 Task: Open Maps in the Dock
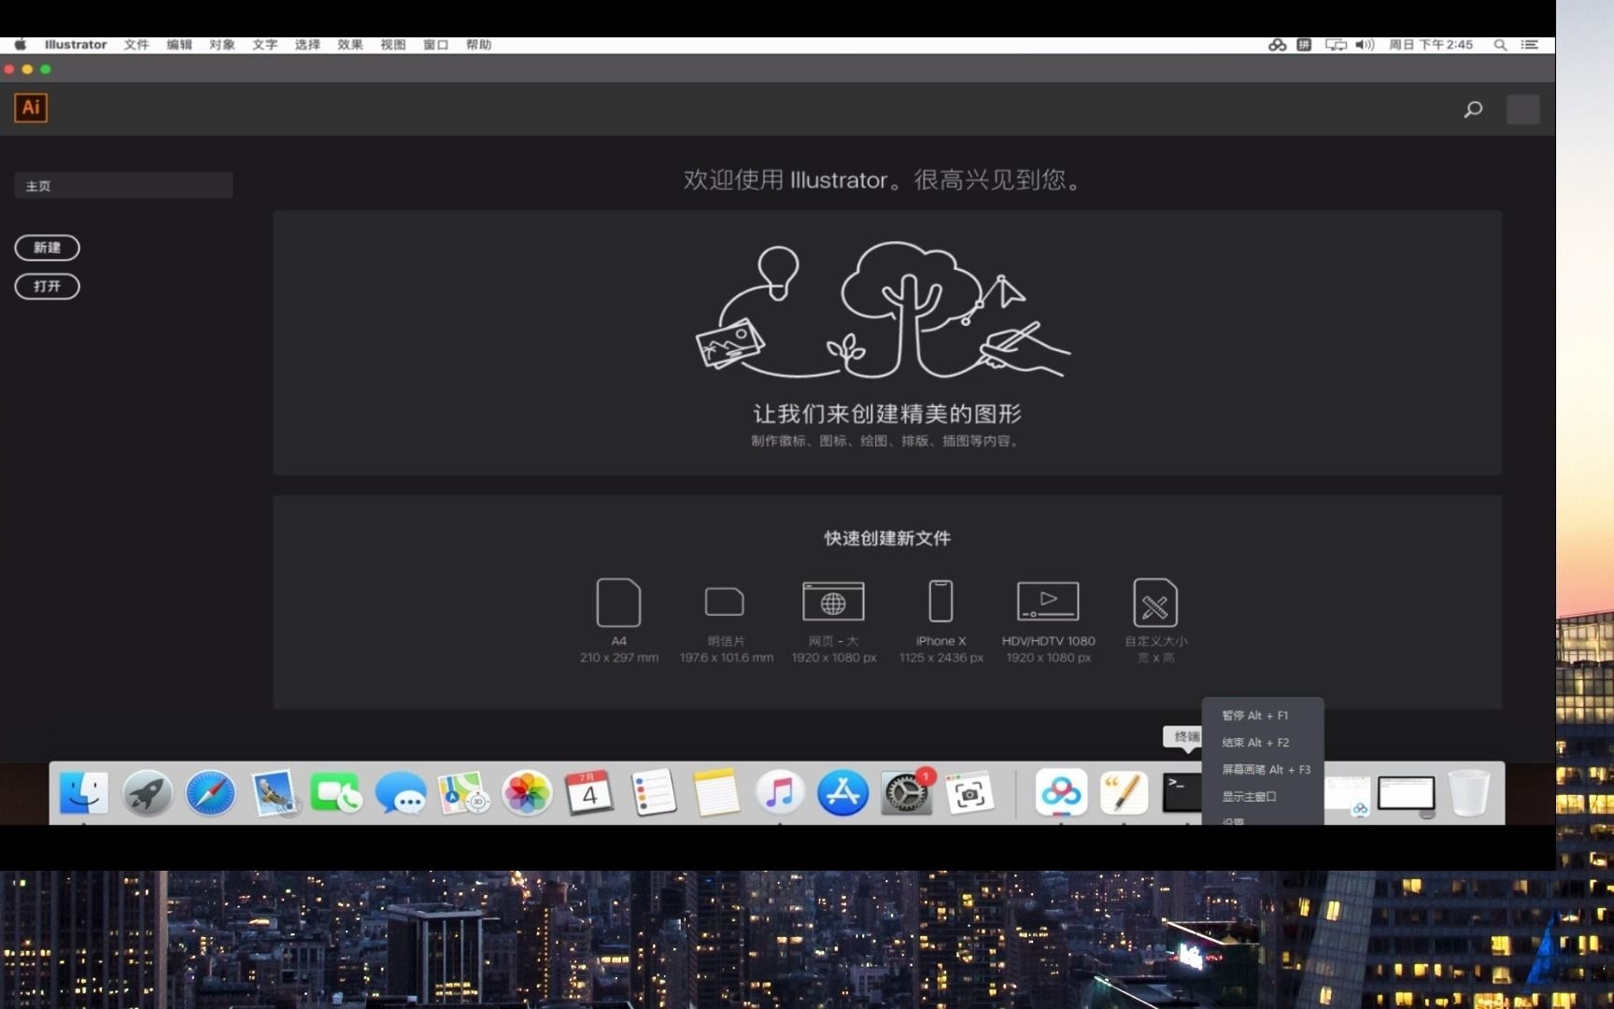(464, 793)
